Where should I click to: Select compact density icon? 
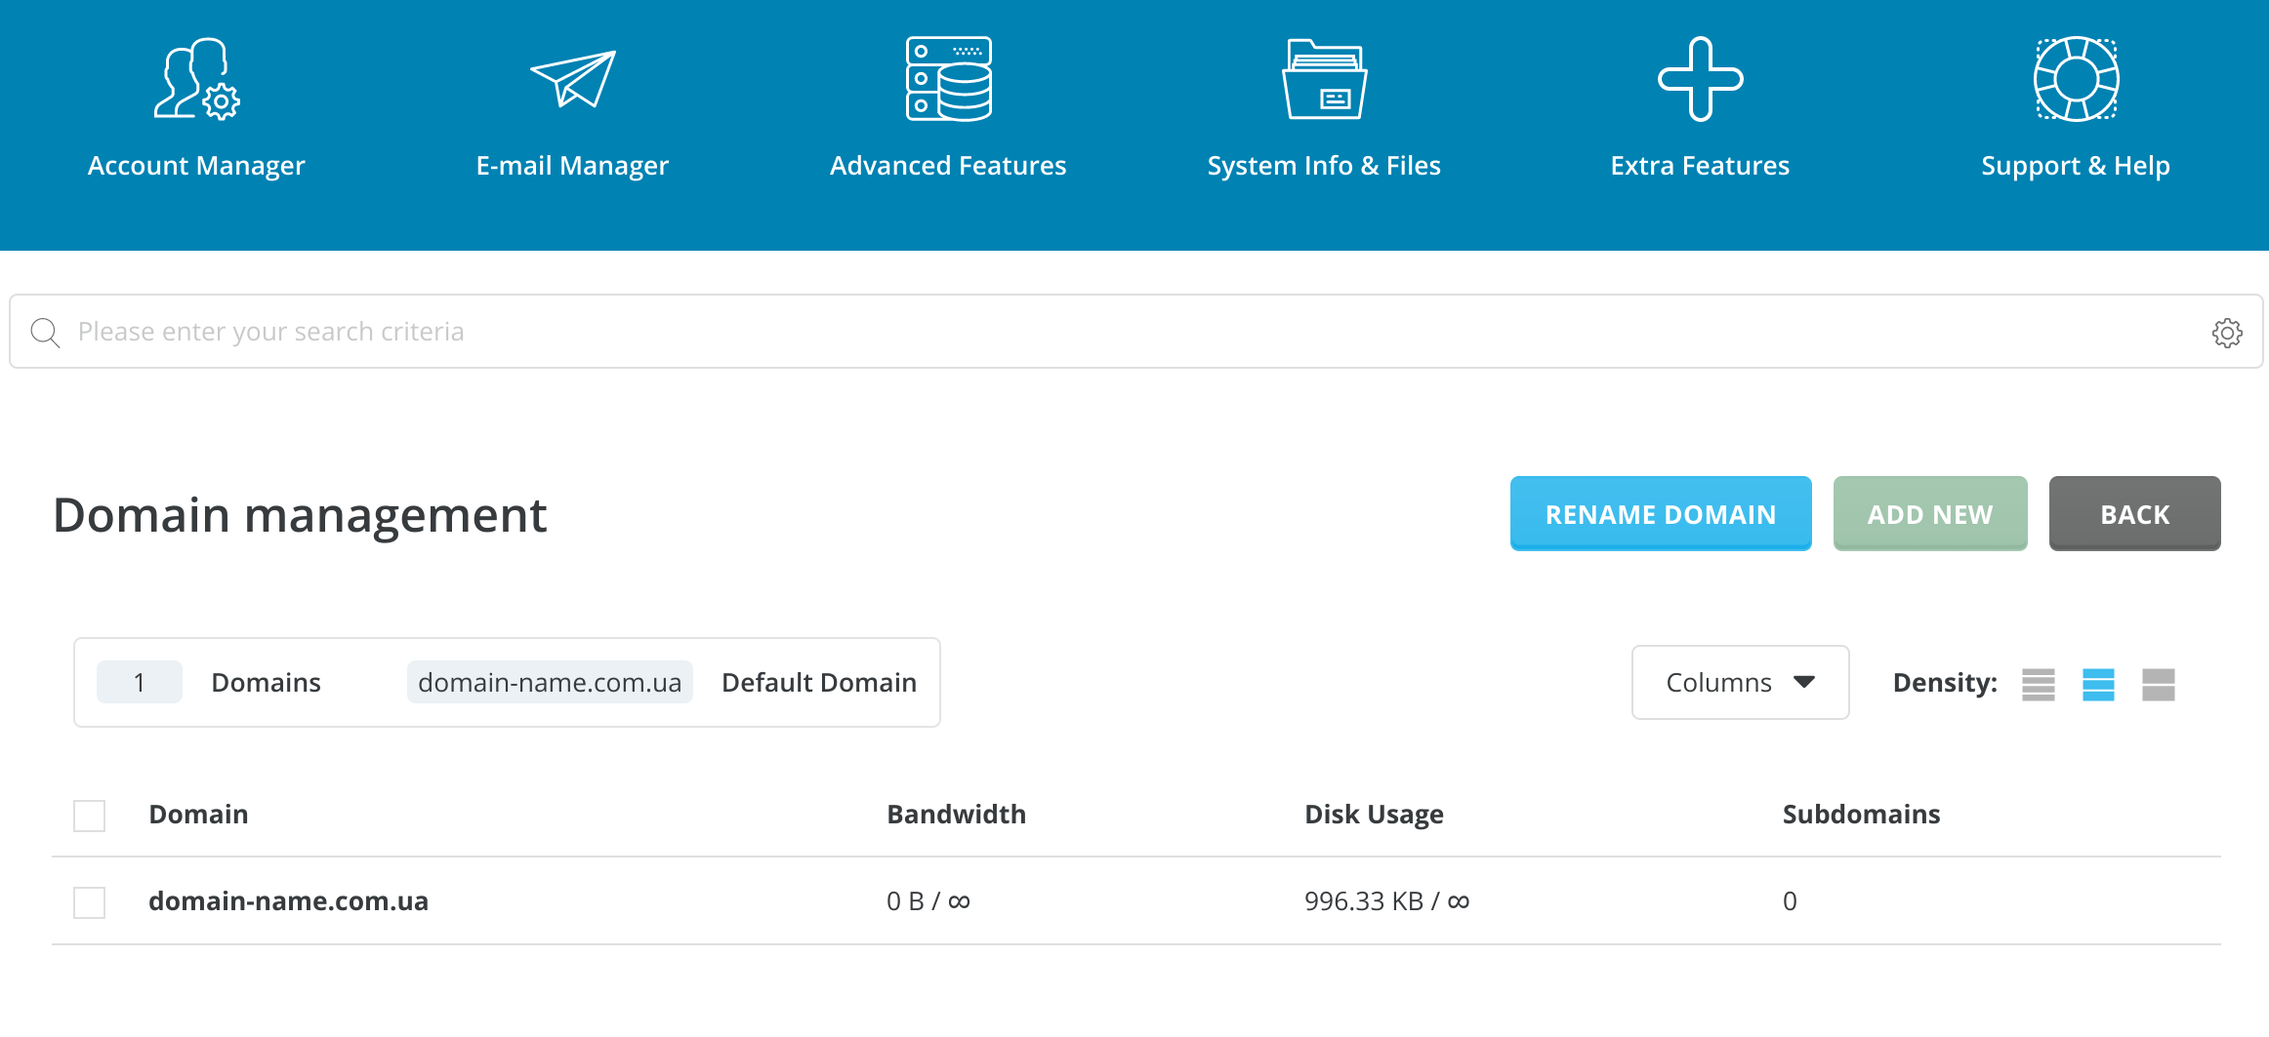coord(2039,684)
